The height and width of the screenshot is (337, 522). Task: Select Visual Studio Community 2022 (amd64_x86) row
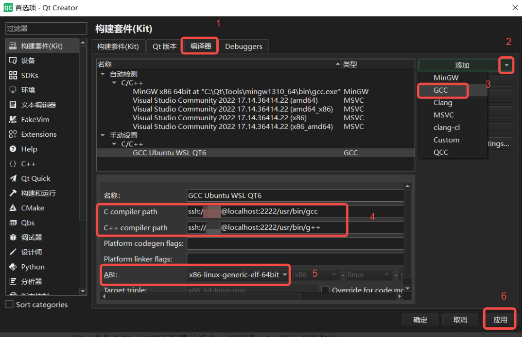(x=255, y=109)
